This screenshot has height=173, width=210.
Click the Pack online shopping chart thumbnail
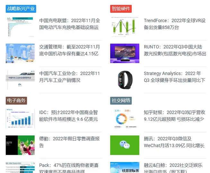(20, 168)
